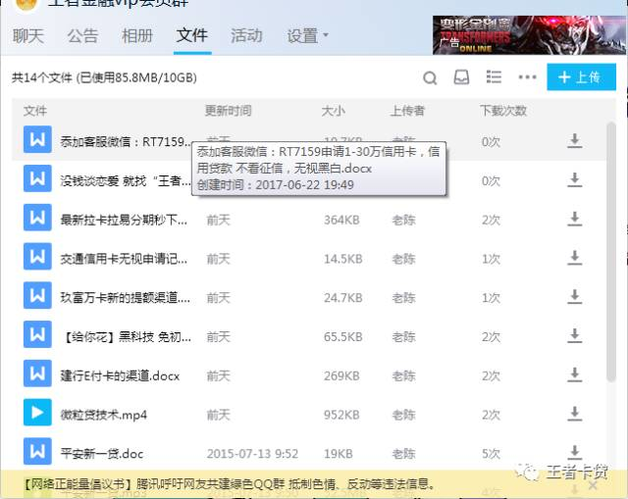Viewport: 628px width, 499px height.
Task: Click the 19KB size cell
Action: (339, 454)
